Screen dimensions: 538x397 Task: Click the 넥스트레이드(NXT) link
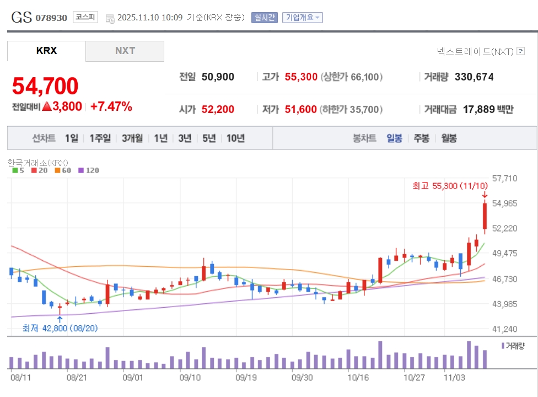[475, 51]
